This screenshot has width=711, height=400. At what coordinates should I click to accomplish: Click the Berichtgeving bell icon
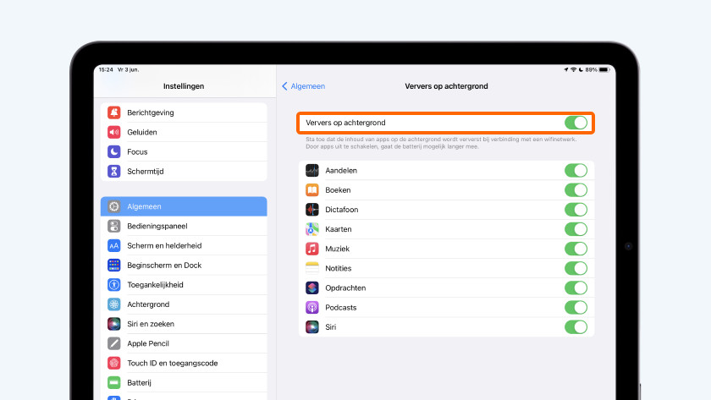[x=113, y=112]
